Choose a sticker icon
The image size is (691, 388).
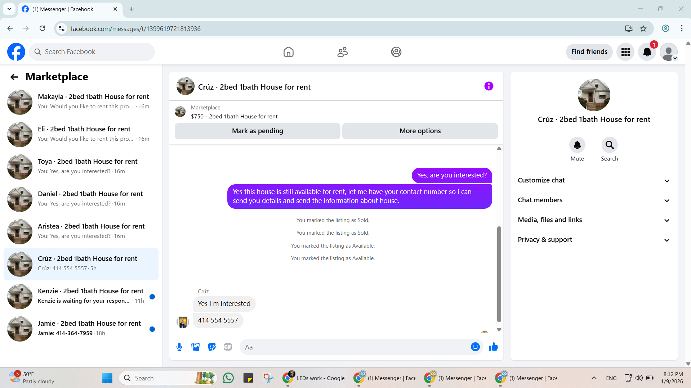click(x=212, y=347)
